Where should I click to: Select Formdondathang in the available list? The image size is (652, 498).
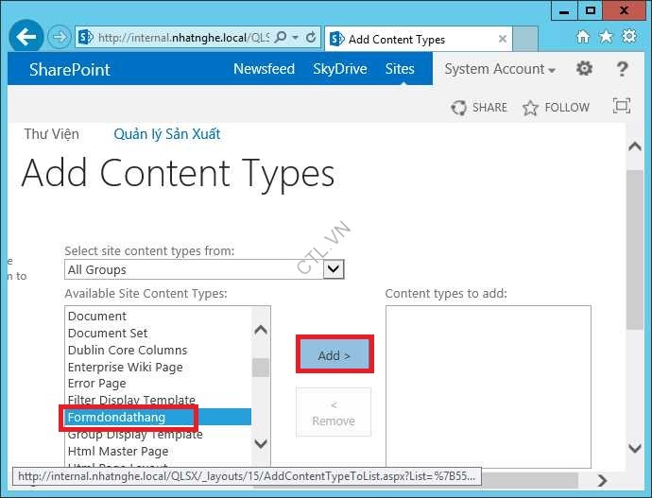click(x=117, y=417)
